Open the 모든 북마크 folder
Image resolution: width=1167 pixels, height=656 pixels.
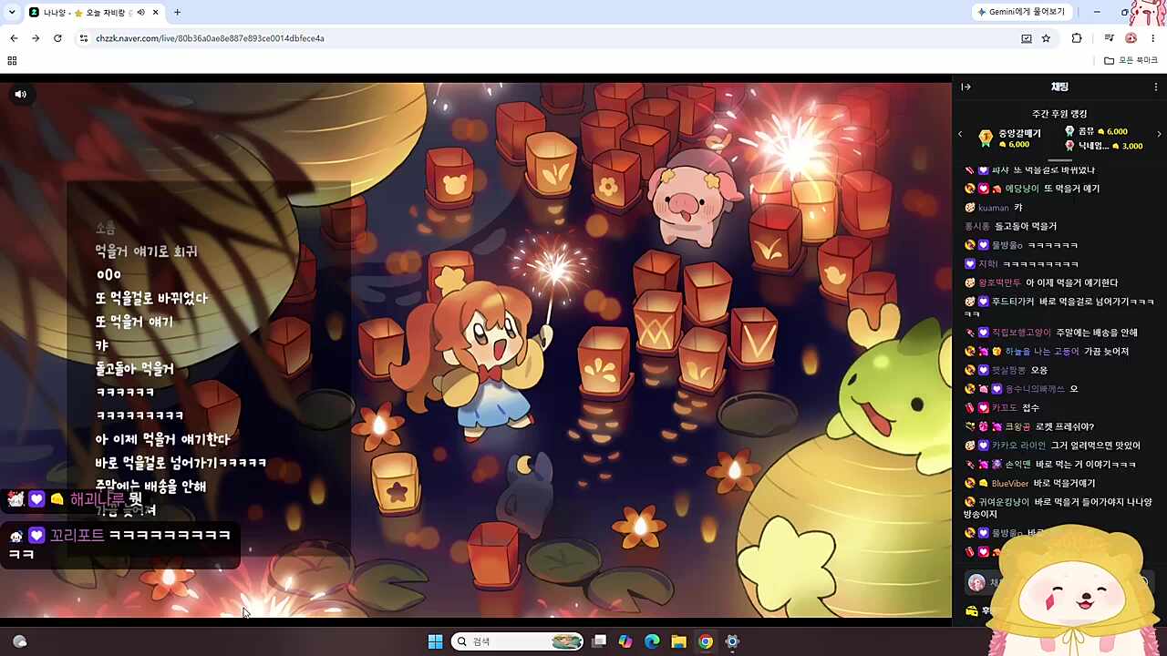1131,60
